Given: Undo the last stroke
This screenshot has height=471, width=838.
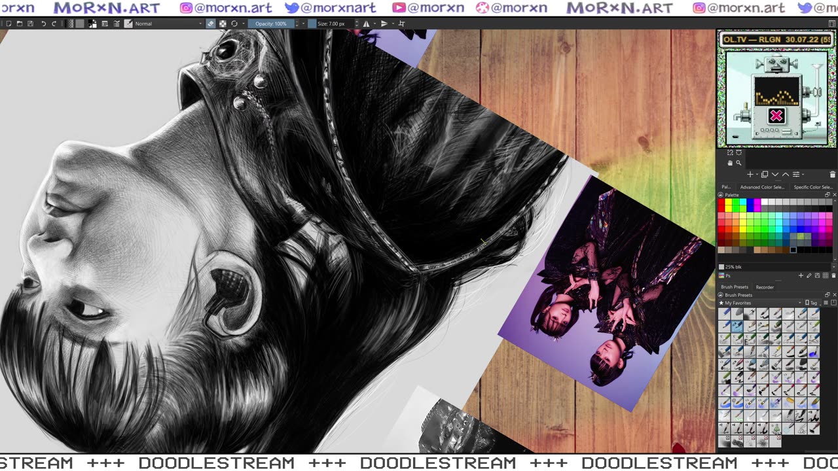Looking at the screenshot, I should [x=44, y=24].
